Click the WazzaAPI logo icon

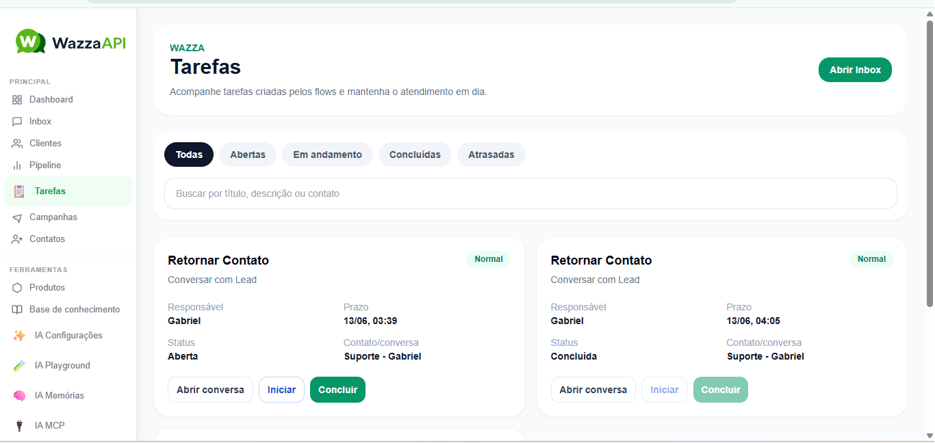tap(30, 42)
